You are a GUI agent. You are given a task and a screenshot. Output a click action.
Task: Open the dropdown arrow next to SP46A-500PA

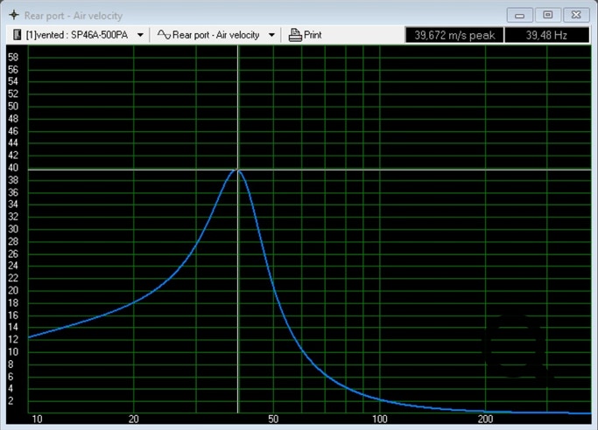(x=139, y=36)
